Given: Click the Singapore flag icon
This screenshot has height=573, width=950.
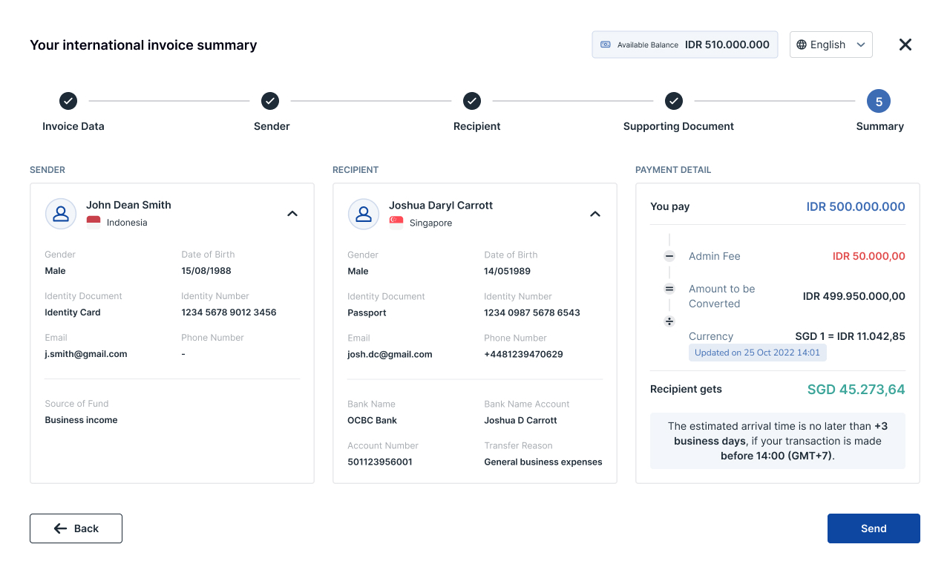Looking at the screenshot, I should 396,223.
